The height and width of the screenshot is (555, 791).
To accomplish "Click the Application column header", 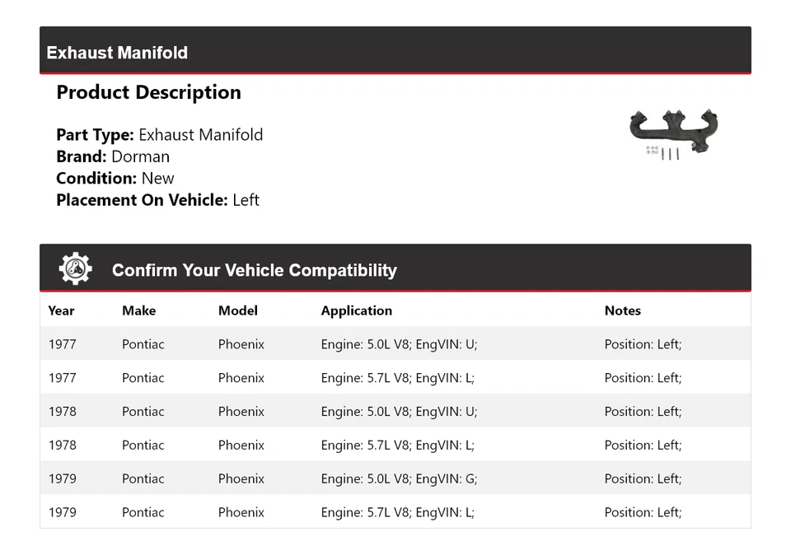I will click(x=356, y=310).
